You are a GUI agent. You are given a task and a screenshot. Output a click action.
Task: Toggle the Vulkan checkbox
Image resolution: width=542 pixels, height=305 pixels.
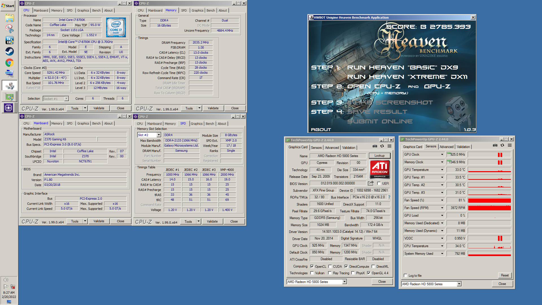(x=312, y=273)
